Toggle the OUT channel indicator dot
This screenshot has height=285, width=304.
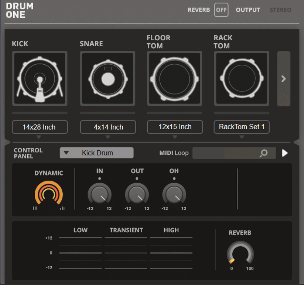(137, 178)
